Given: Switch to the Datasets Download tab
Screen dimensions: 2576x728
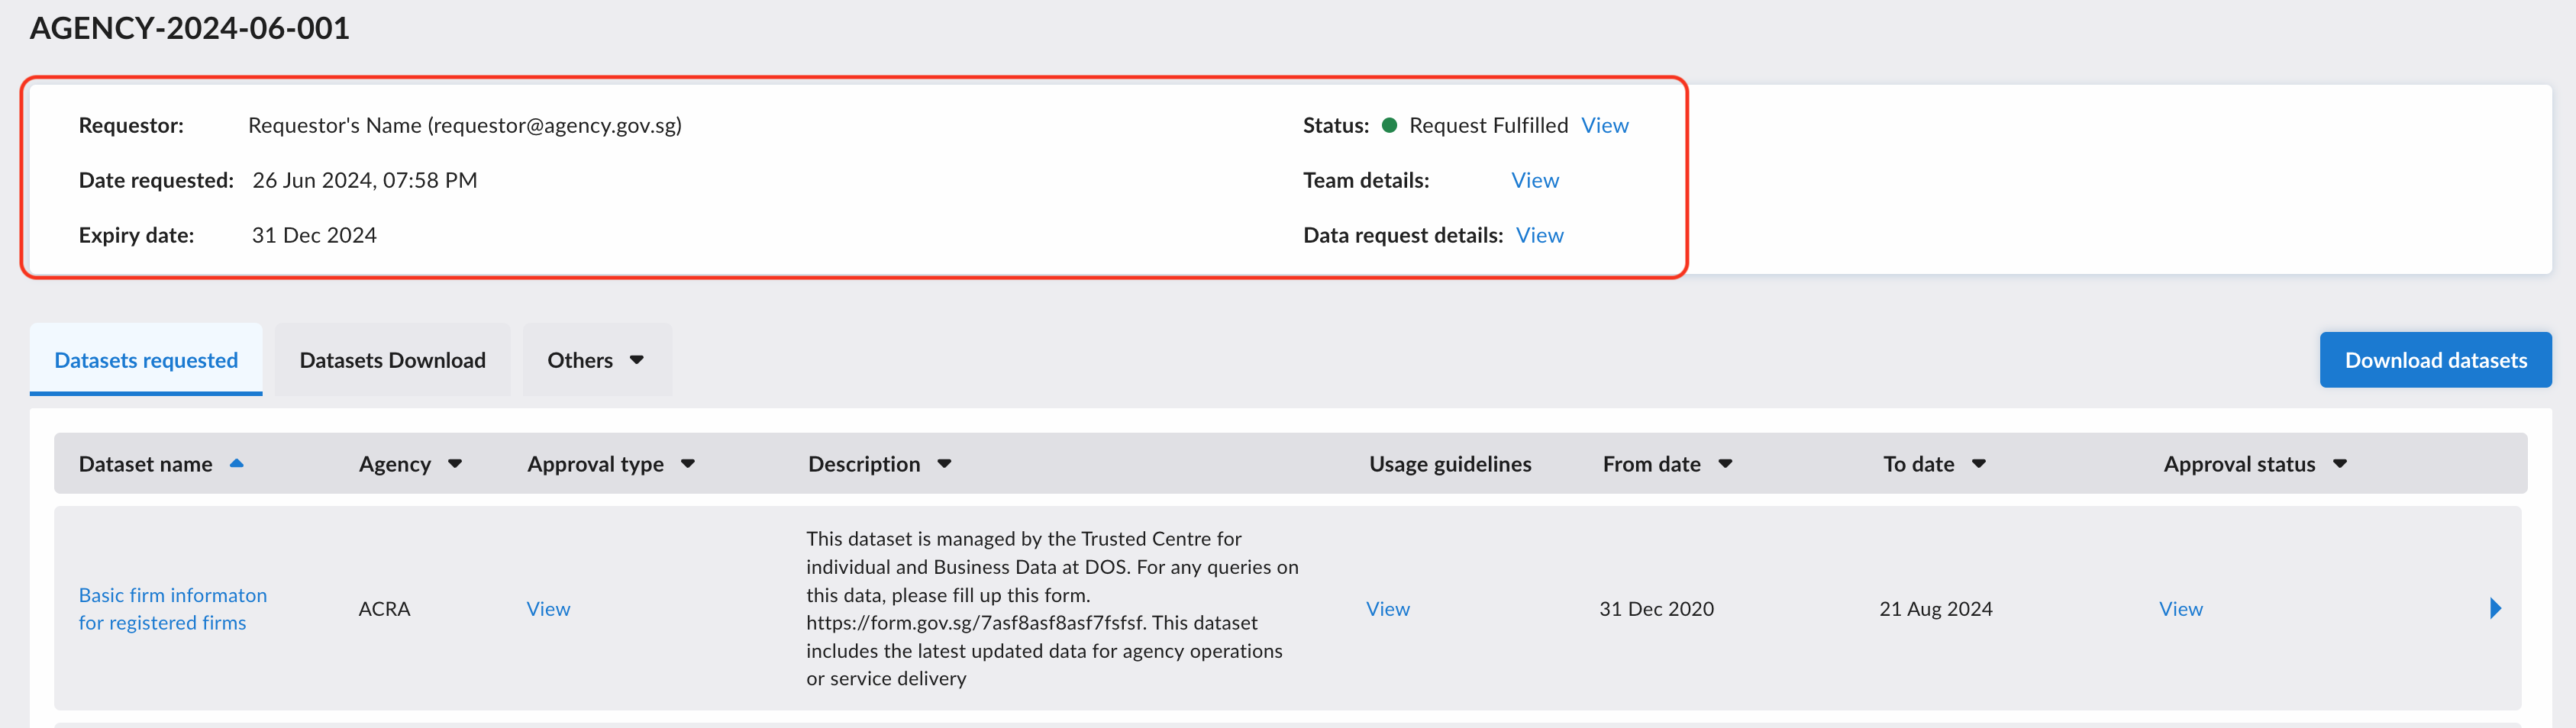Looking at the screenshot, I should click(392, 360).
